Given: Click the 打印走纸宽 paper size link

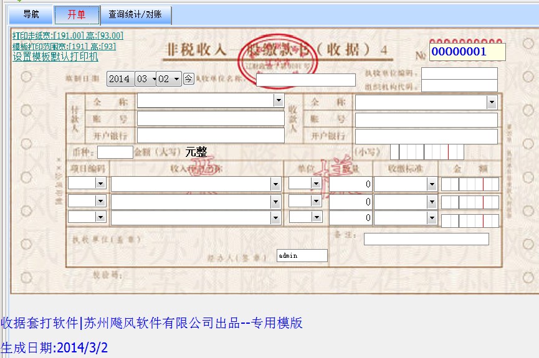Looking at the screenshot, I should [68, 35].
